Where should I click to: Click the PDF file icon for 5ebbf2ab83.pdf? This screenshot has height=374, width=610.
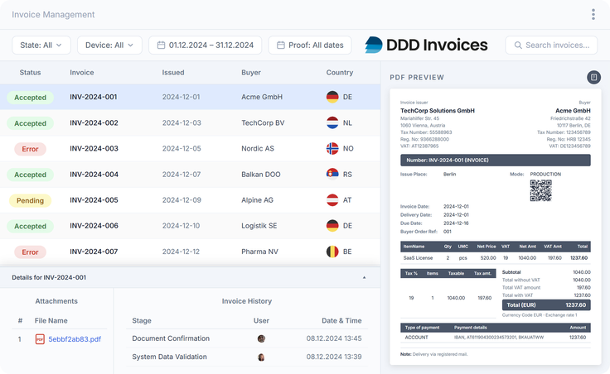coord(40,339)
